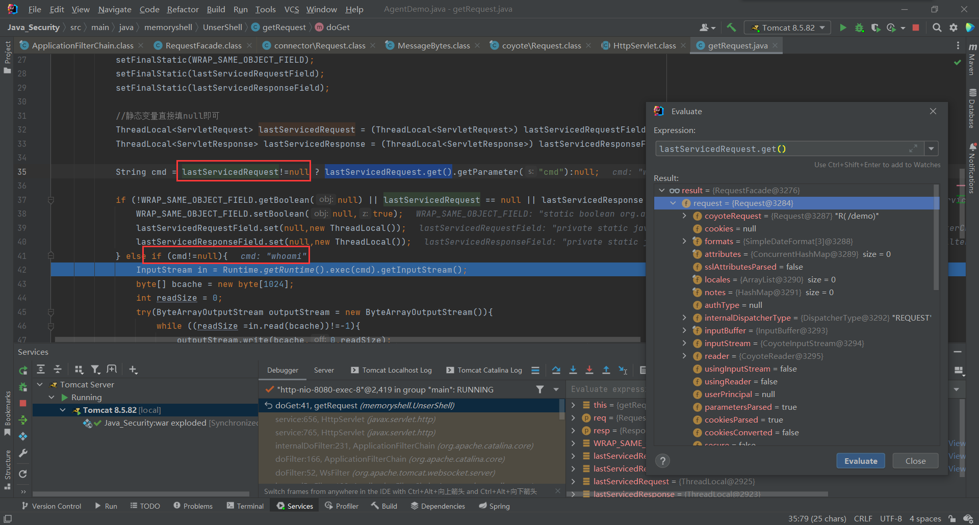Toggle the Project tool window stripe
The height and width of the screenshot is (525, 979).
pos(7,57)
